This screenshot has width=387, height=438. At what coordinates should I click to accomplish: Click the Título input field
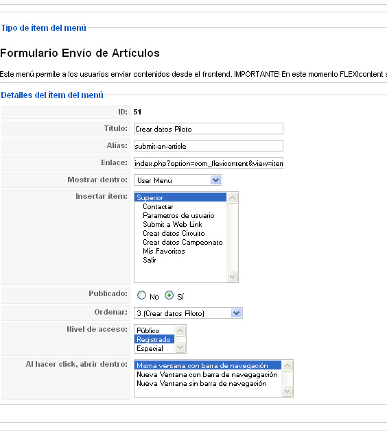point(209,129)
